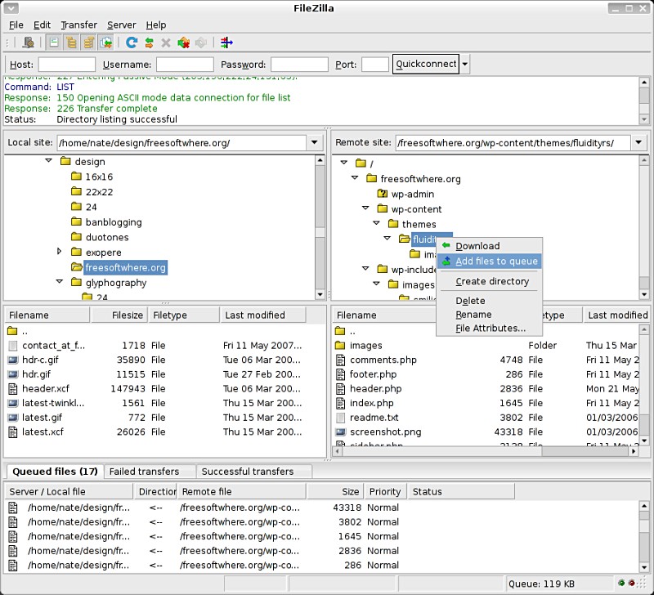Open the directory comparison icon
The height and width of the screenshot is (595, 654).
click(226, 42)
